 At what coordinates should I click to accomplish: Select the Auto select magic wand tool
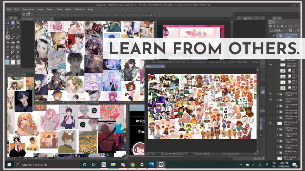(x=18, y=27)
